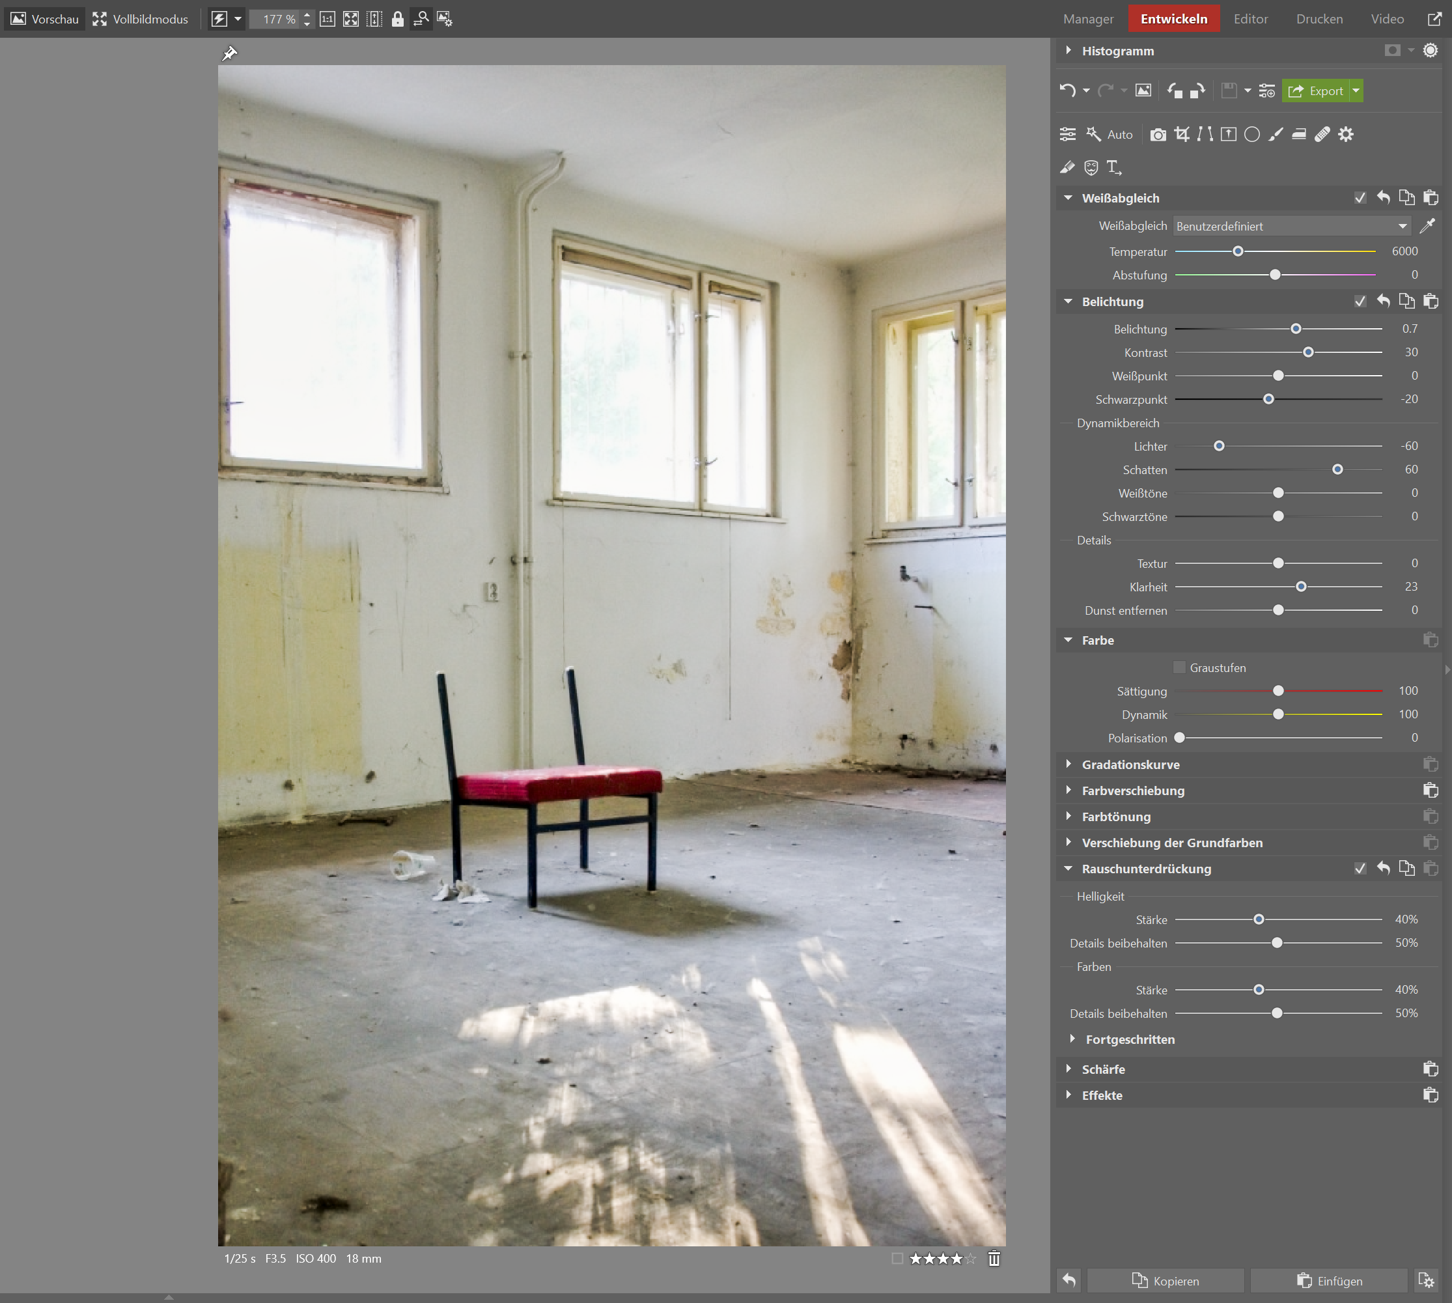Select the radial filter circle tool
Image resolution: width=1452 pixels, height=1303 pixels.
pos(1251,135)
